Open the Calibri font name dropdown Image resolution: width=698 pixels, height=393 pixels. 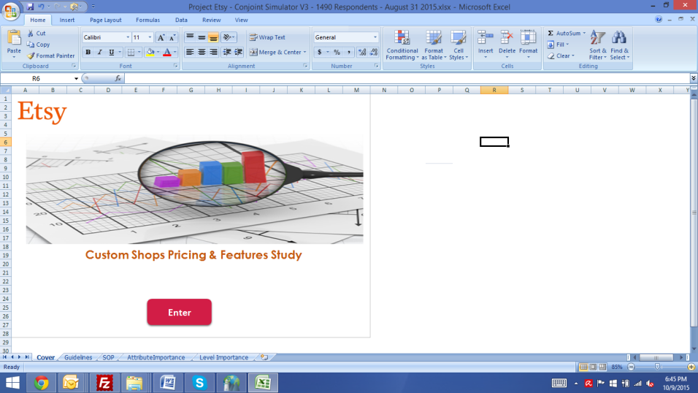pos(128,37)
